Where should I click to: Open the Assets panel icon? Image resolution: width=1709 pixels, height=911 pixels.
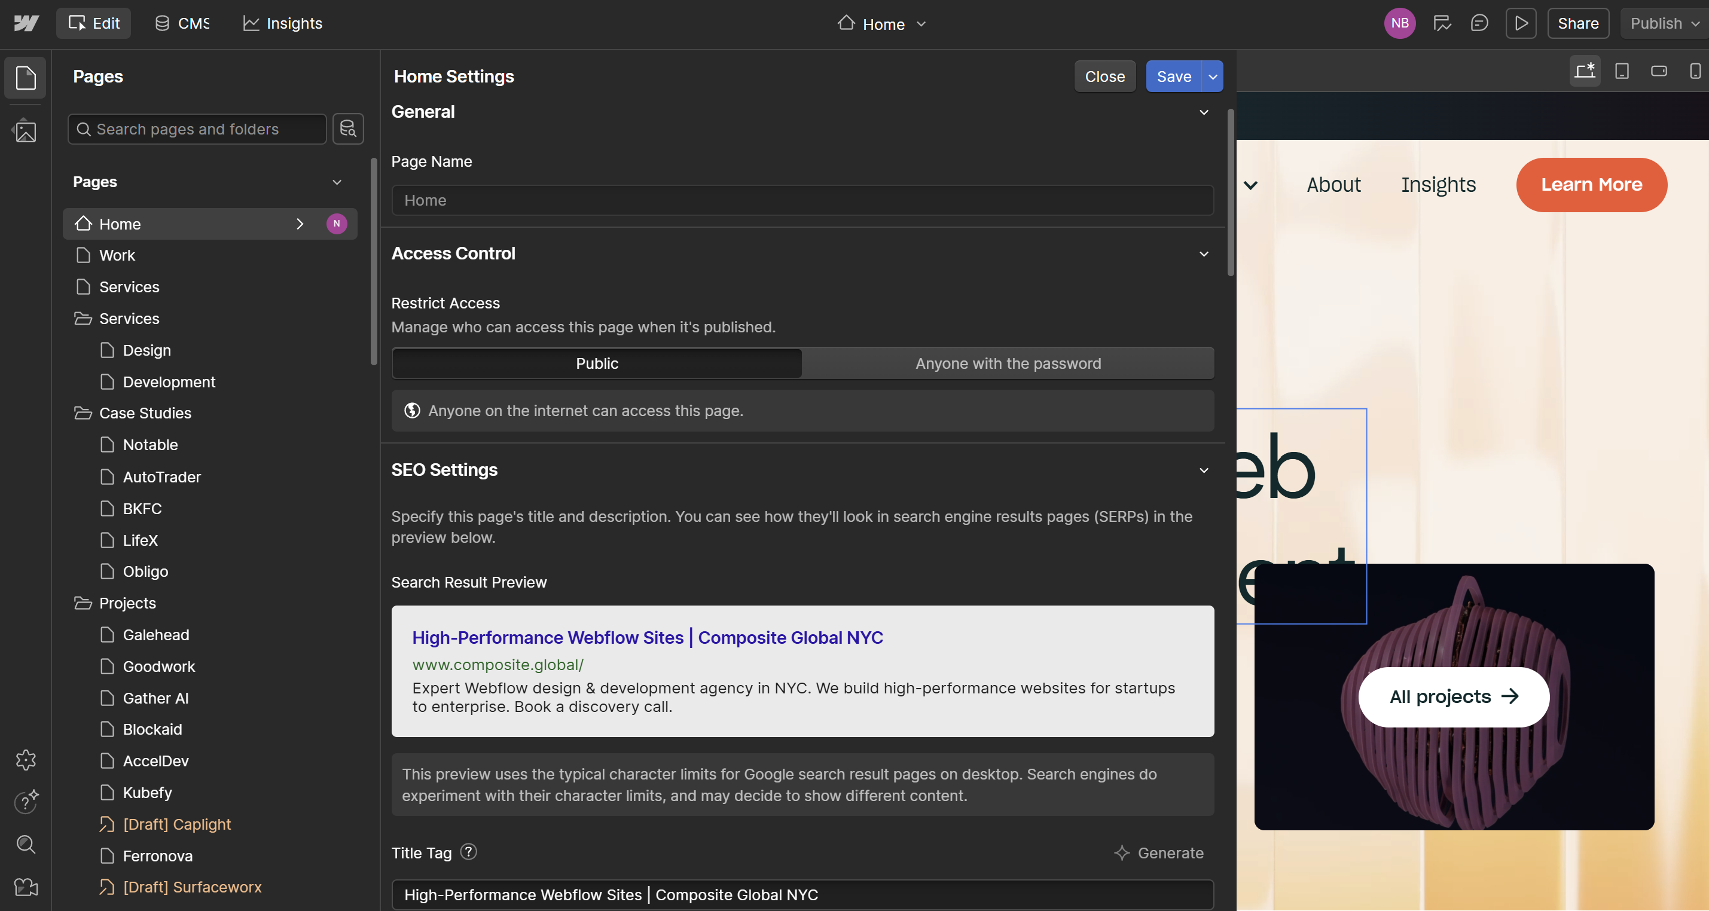coord(25,131)
